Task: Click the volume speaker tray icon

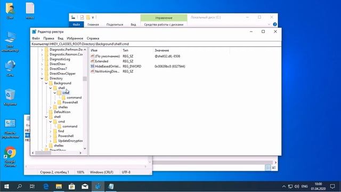Action: pyautogui.click(x=297, y=186)
